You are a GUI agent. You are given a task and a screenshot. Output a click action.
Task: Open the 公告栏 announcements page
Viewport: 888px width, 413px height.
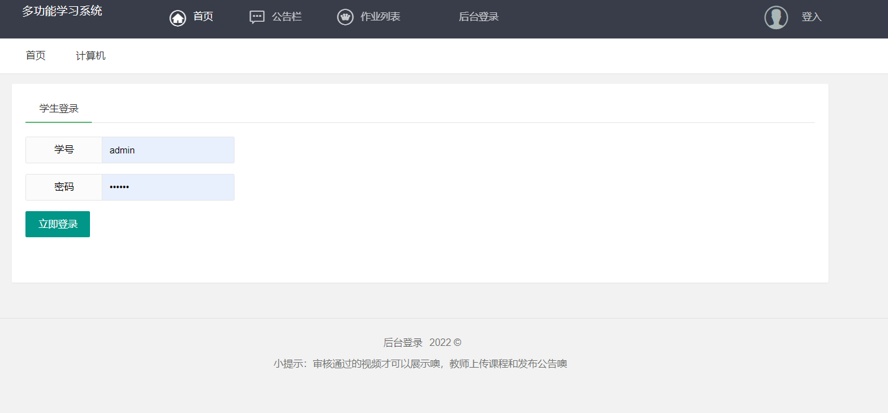tap(286, 17)
